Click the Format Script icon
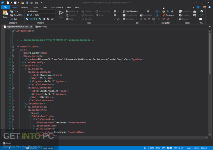The image size is (213, 150). [x=124, y=15]
